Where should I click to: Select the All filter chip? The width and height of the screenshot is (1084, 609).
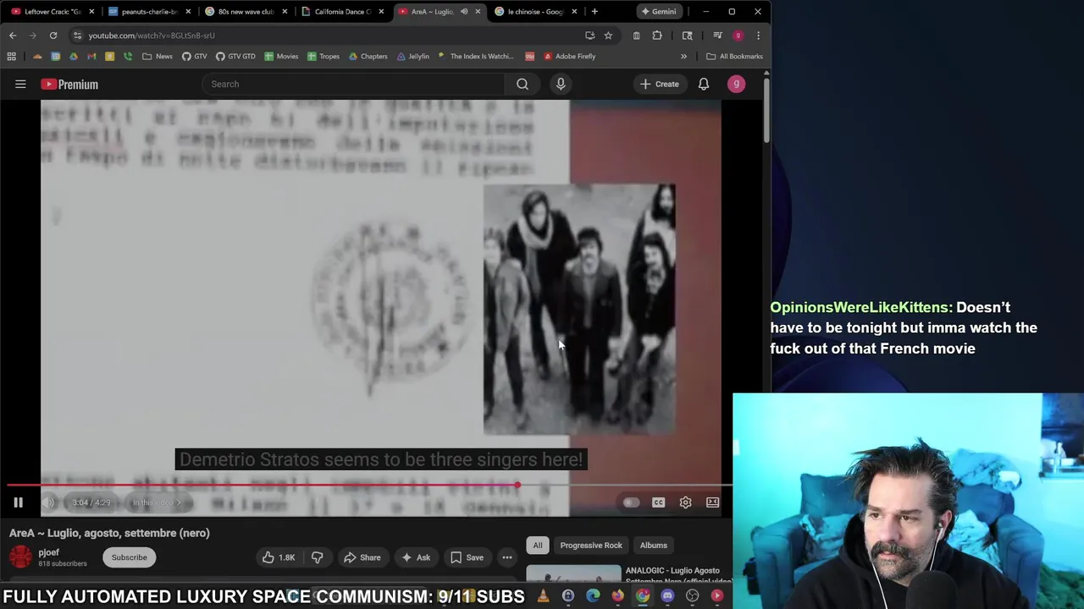pyautogui.click(x=537, y=546)
